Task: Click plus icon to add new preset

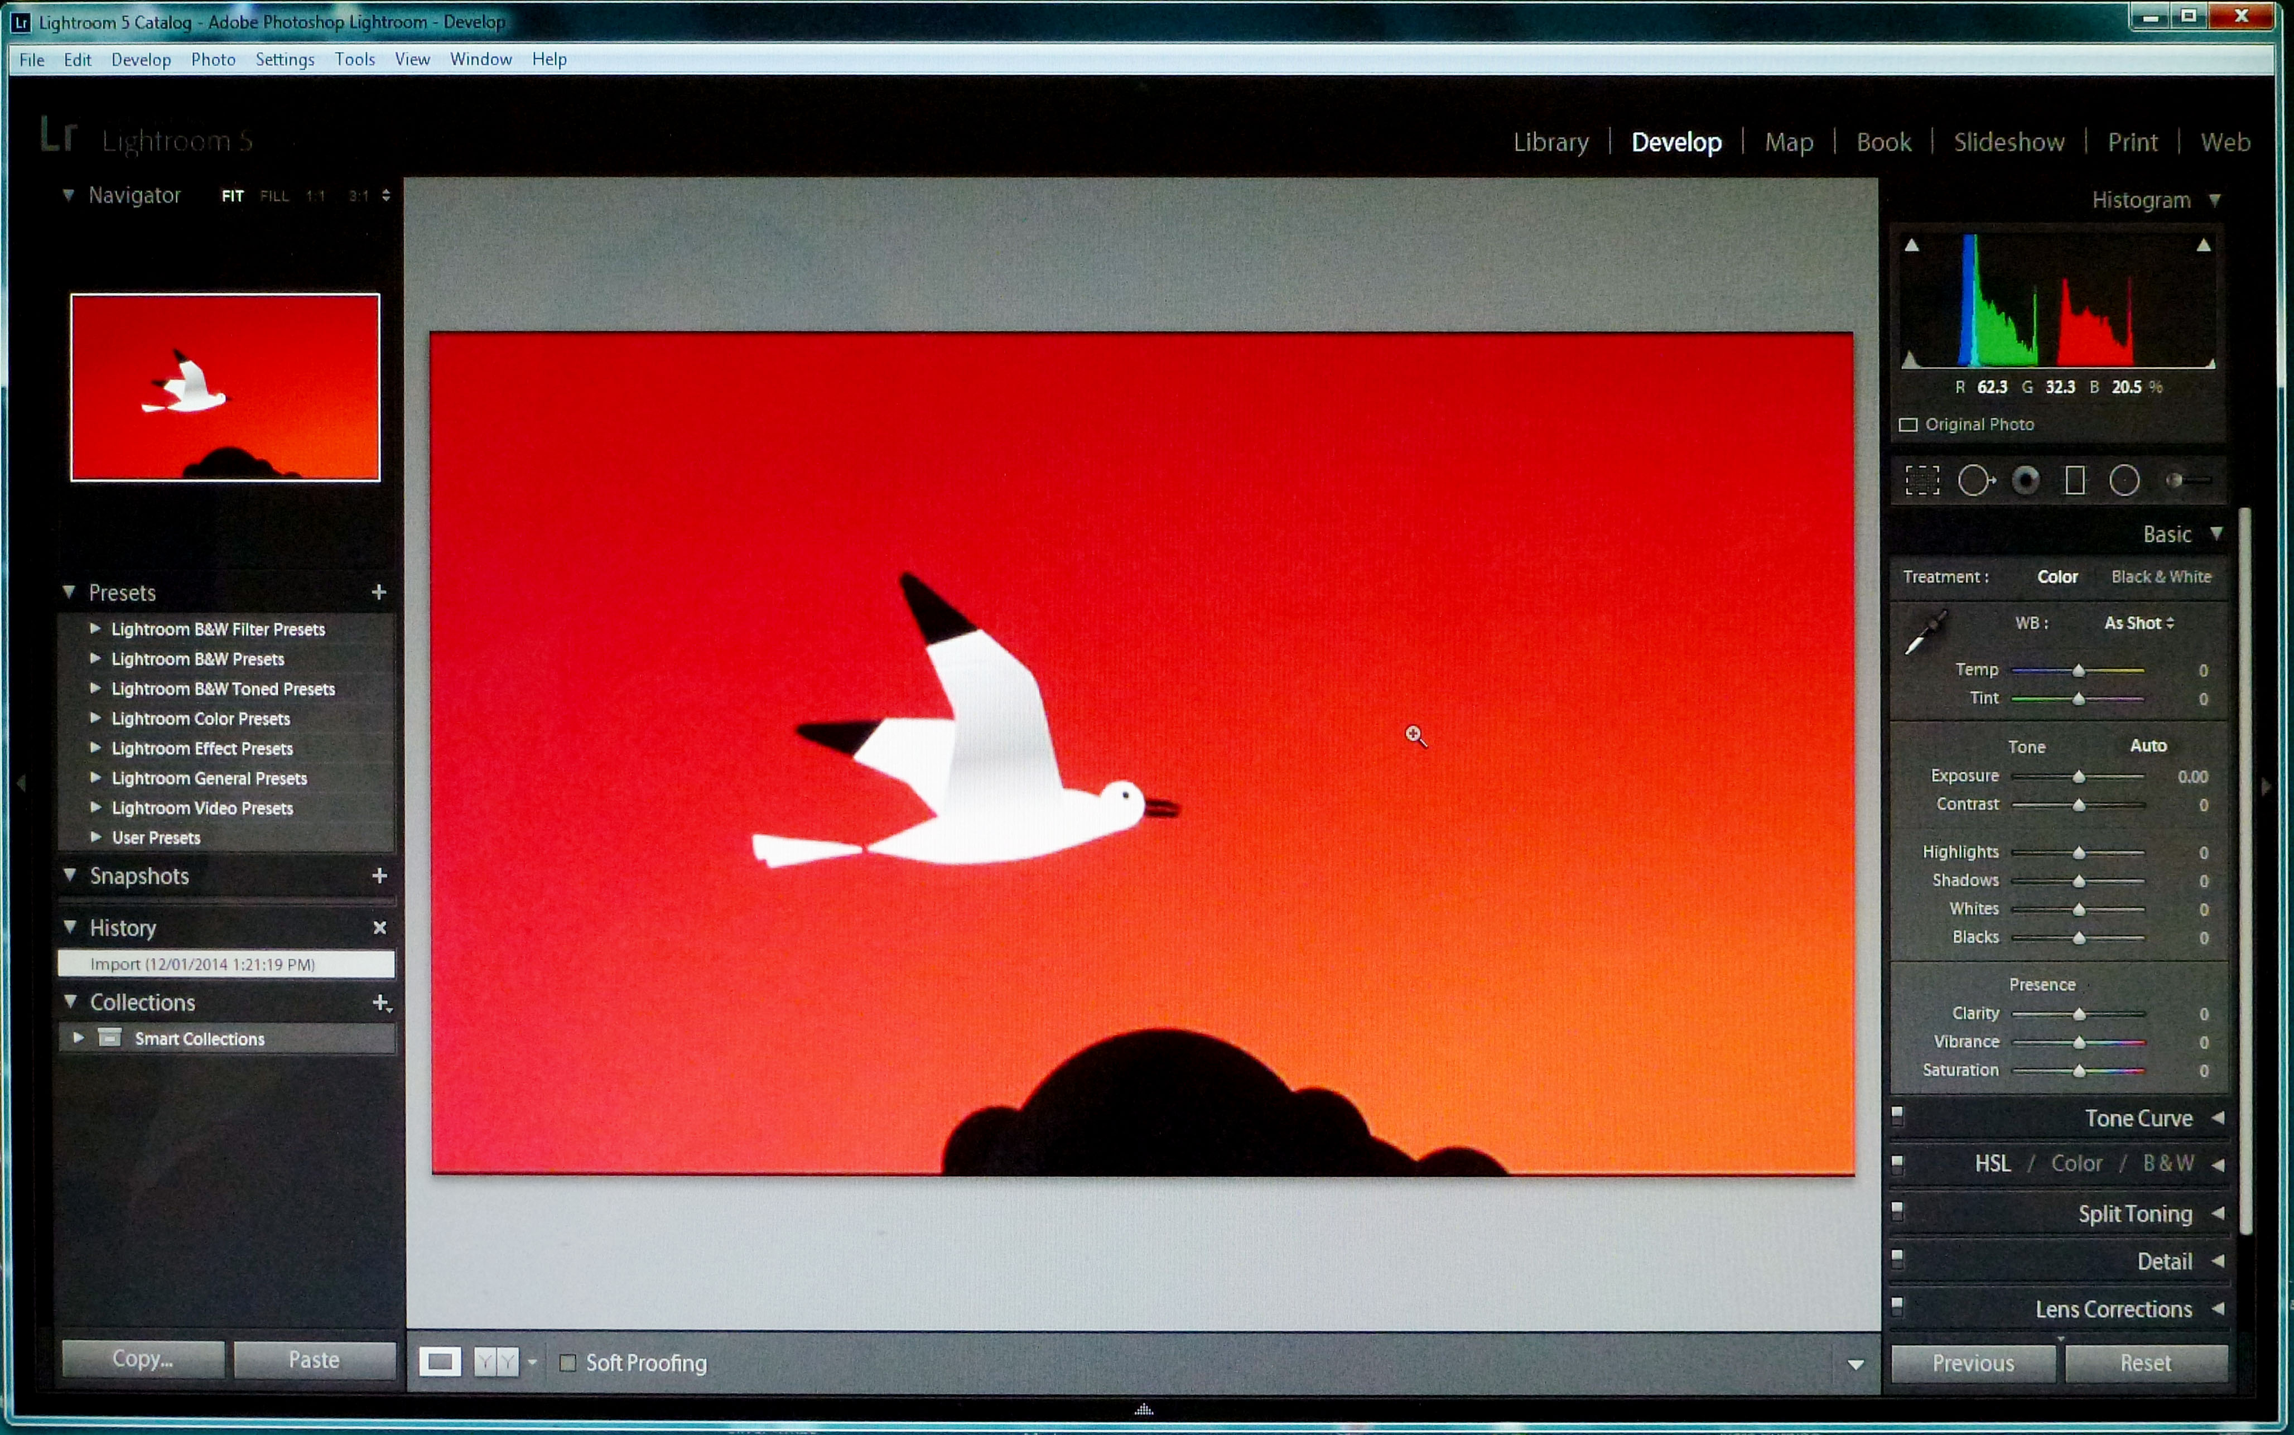Action: [379, 592]
